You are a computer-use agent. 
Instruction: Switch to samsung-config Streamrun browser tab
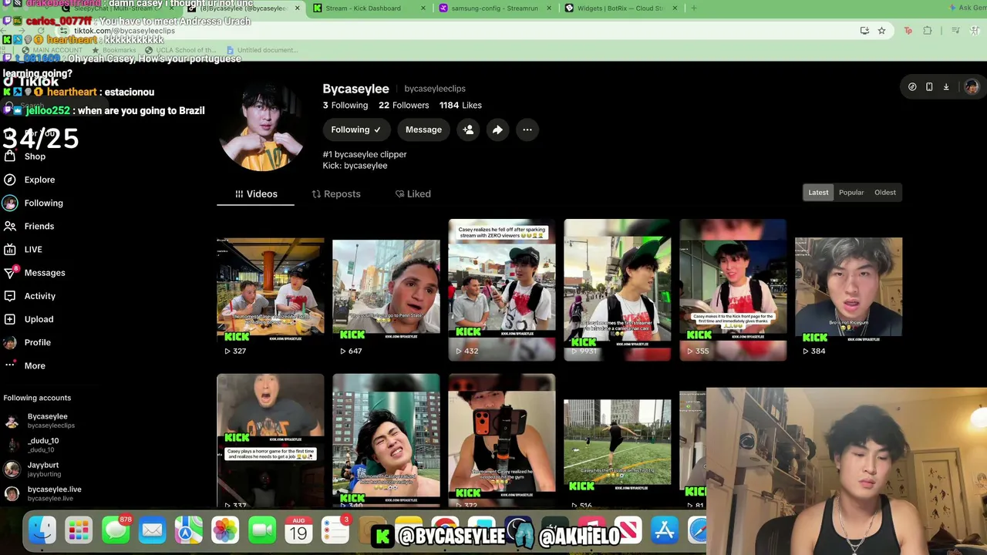[x=496, y=8]
